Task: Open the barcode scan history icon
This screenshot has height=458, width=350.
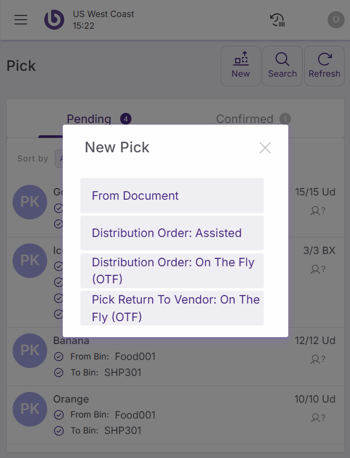Action: [x=278, y=20]
